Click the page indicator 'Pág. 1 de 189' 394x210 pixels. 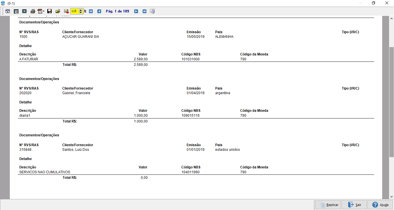[x=117, y=11]
